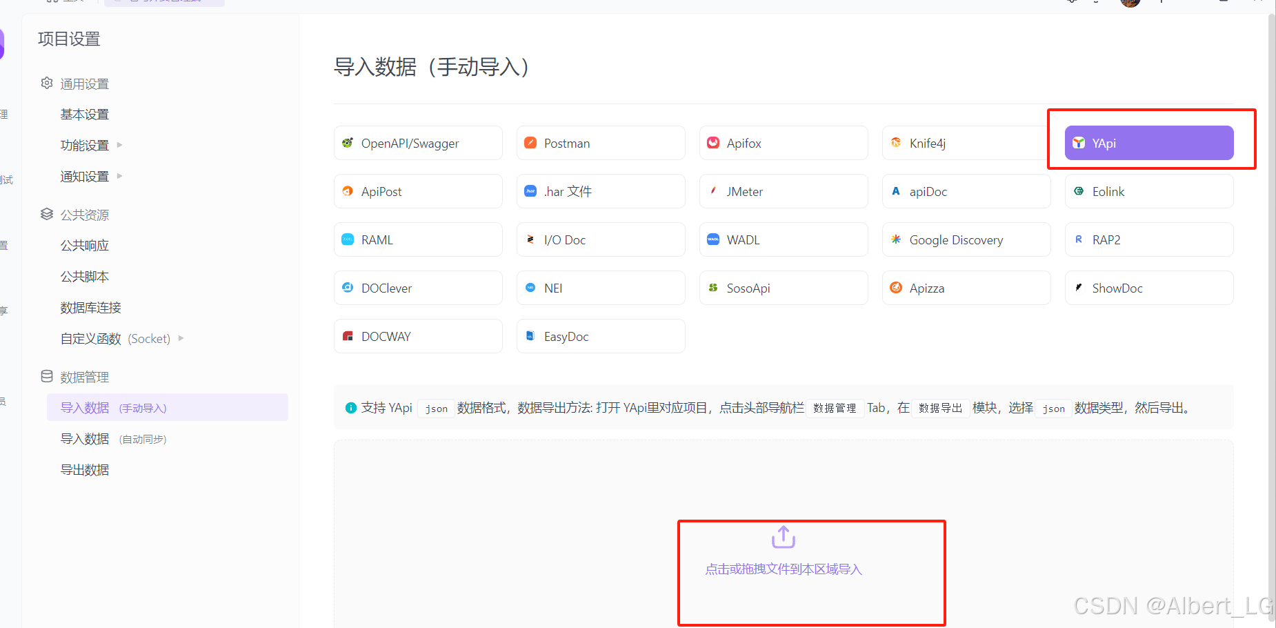1276x628 pixels.
Task: Pick Knife4j import format
Action: (x=966, y=143)
